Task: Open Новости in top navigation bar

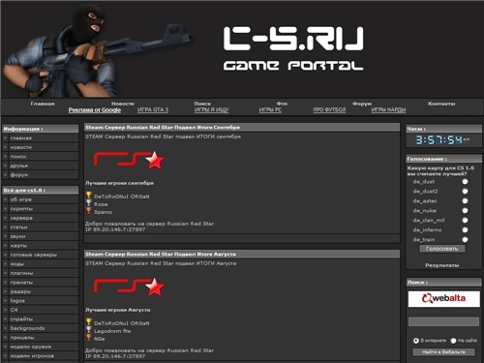Action: (123, 104)
